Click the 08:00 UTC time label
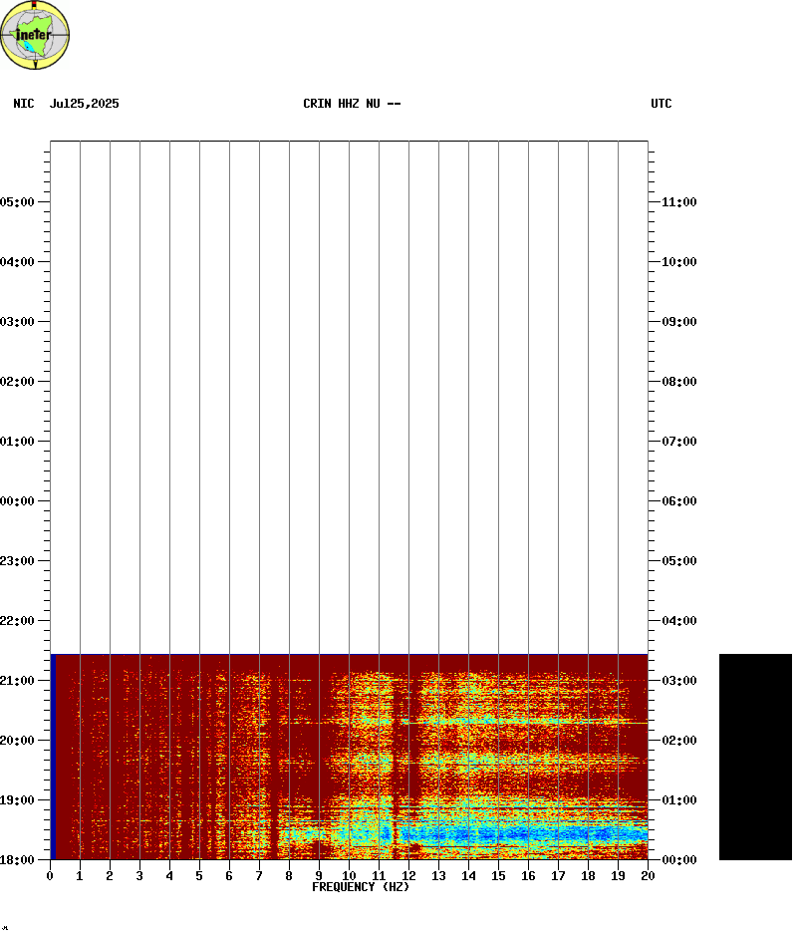This screenshot has height=939, width=799. pyautogui.click(x=679, y=382)
